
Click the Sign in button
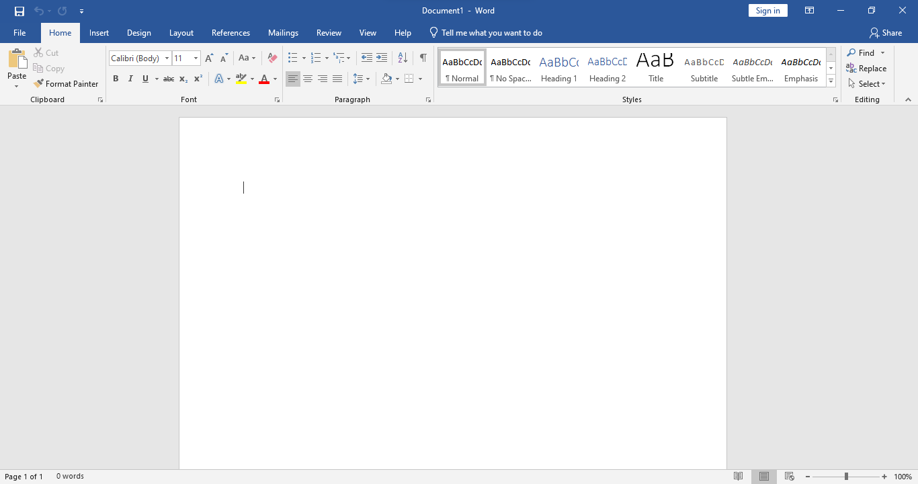coord(767,11)
